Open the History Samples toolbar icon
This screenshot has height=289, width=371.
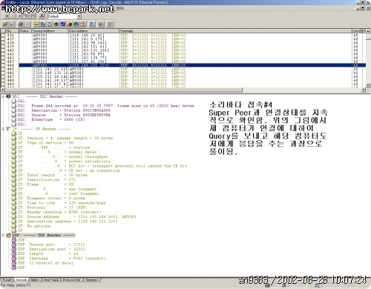pyautogui.click(x=63, y=24)
